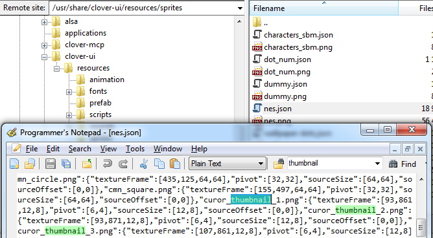The width and height of the screenshot is (433, 238).
Task: Click the Redo arrow icon
Action: [123, 164]
